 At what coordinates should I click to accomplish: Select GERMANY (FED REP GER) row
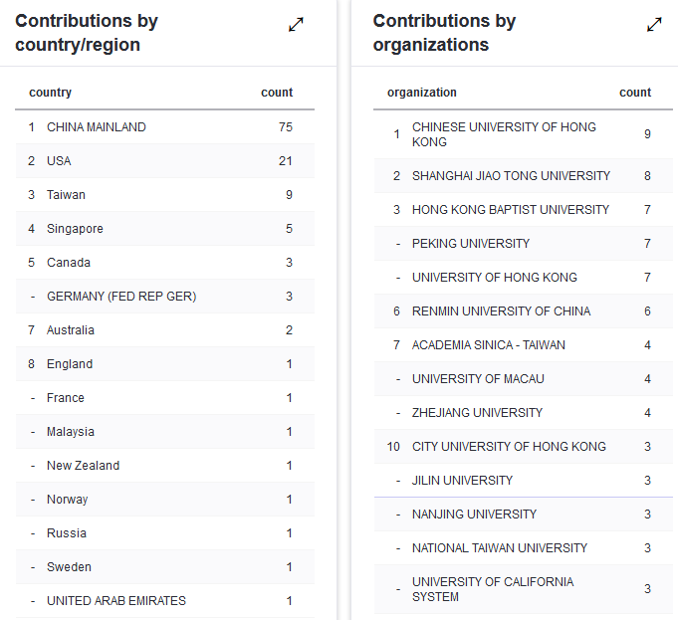(121, 297)
